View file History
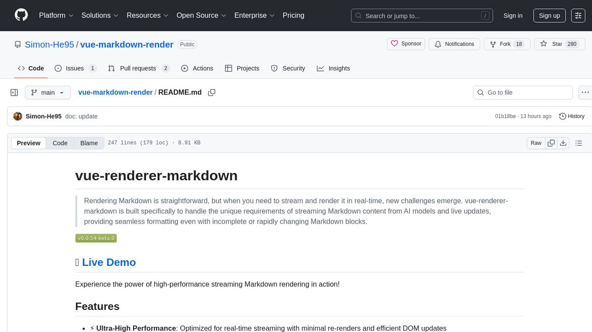 point(572,116)
